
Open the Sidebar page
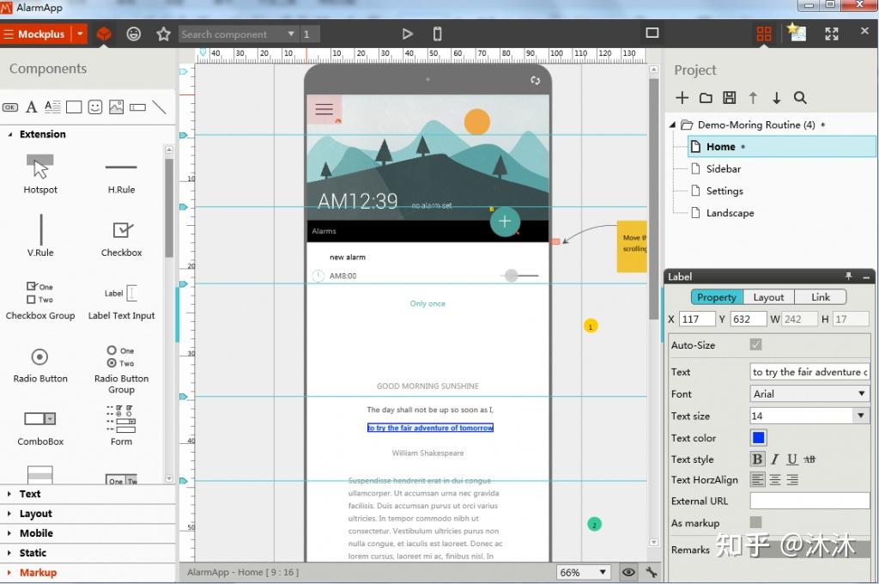723,169
